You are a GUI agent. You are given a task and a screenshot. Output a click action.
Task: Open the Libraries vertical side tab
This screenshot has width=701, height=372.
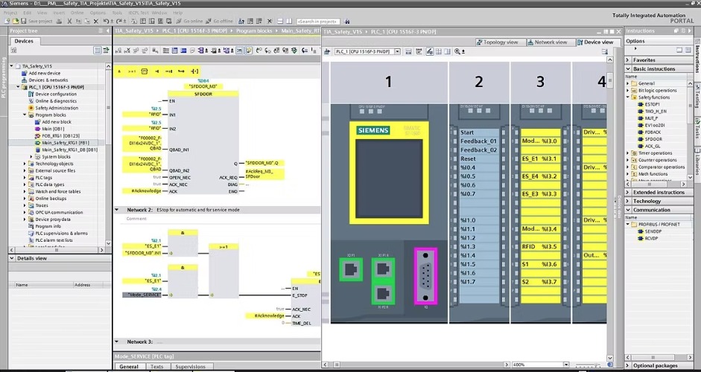click(697, 164)
